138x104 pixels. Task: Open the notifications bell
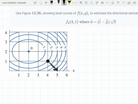tap(113, 3)
